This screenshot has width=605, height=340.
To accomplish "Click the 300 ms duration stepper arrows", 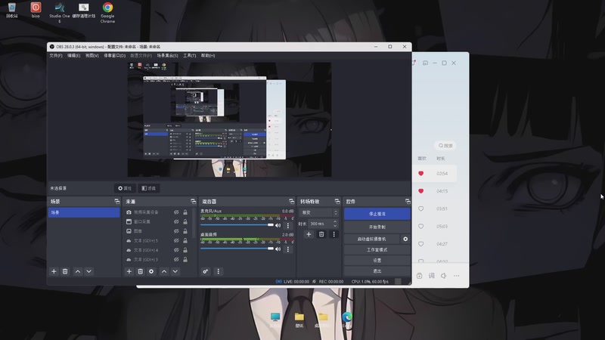I will click(335, 224).
